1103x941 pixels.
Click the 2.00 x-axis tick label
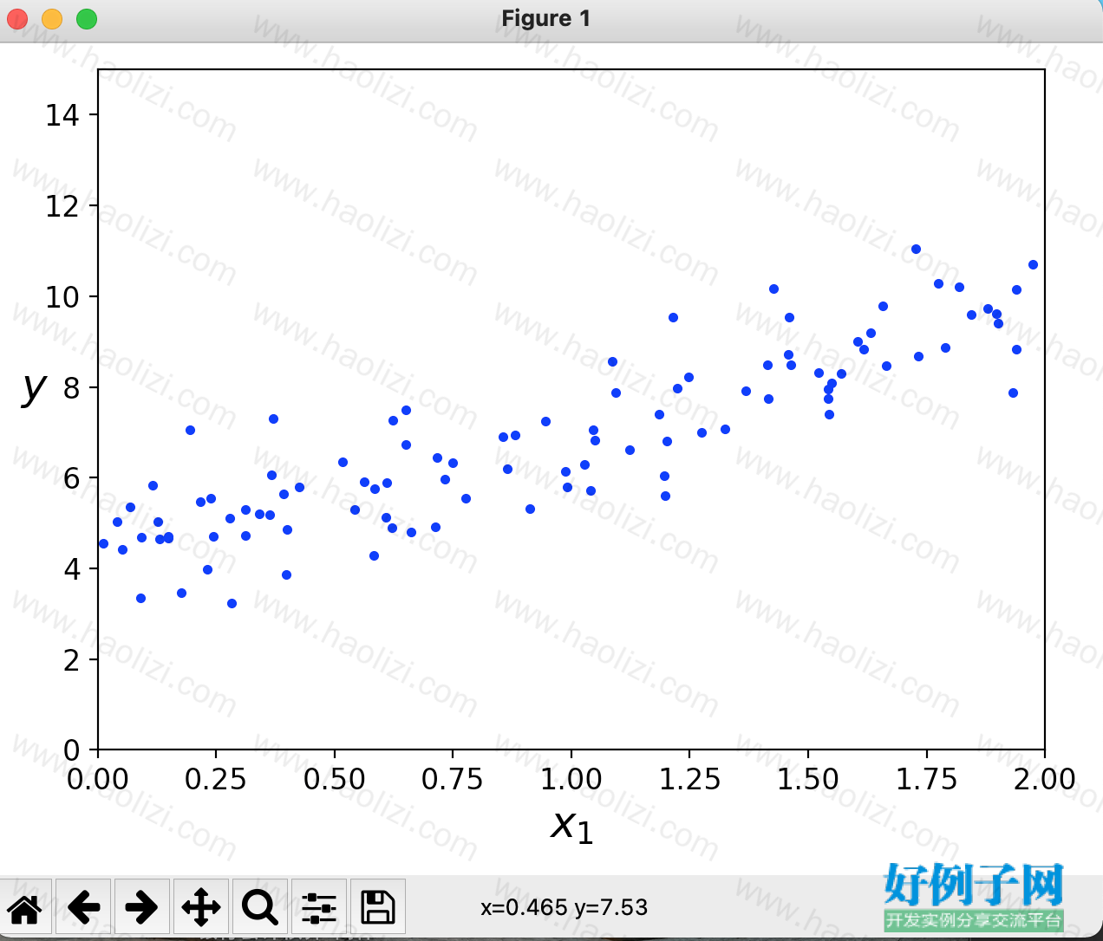pos(1045,779)
